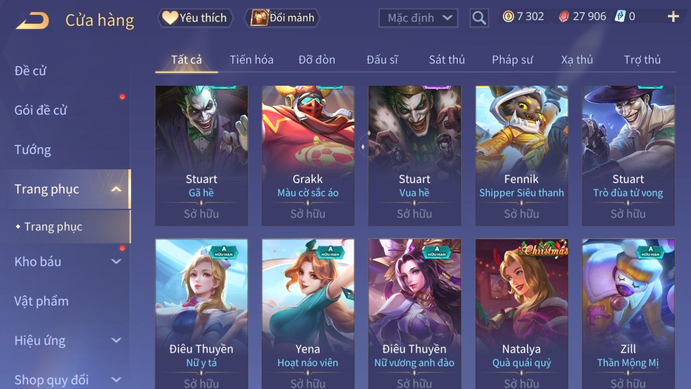Open Đổi mảnh fragment exchange button
Viewport: 691px width, 389px height.
click(x=282, y=18)
